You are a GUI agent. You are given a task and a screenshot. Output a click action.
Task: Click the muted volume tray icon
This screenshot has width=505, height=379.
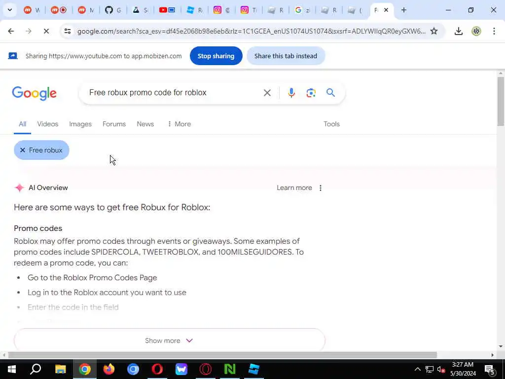pos(441,369)
